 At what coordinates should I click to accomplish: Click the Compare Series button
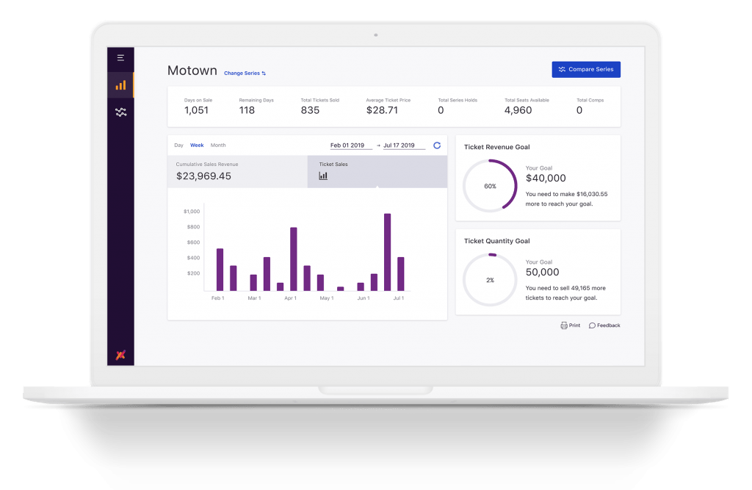(585, 69)
